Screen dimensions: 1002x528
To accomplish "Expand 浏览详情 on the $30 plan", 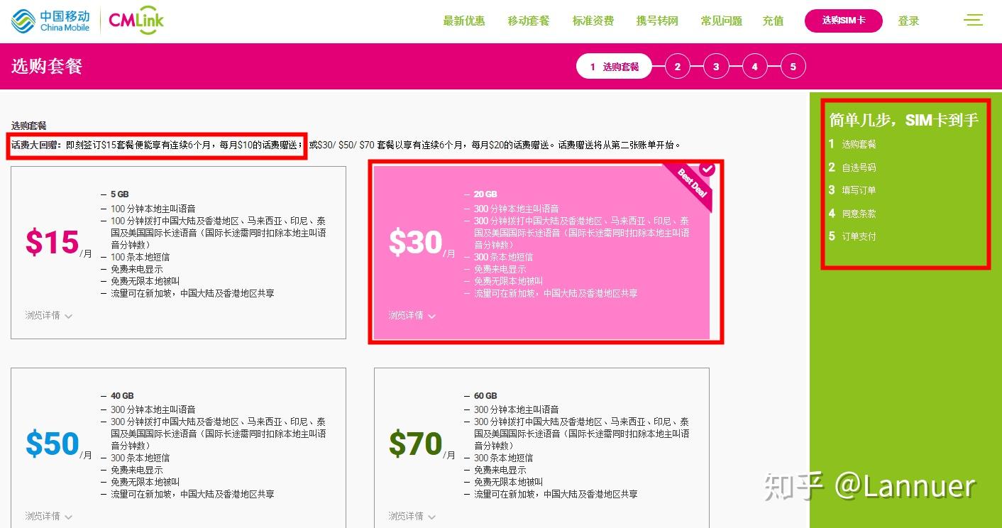I will [x=412, y=315].
